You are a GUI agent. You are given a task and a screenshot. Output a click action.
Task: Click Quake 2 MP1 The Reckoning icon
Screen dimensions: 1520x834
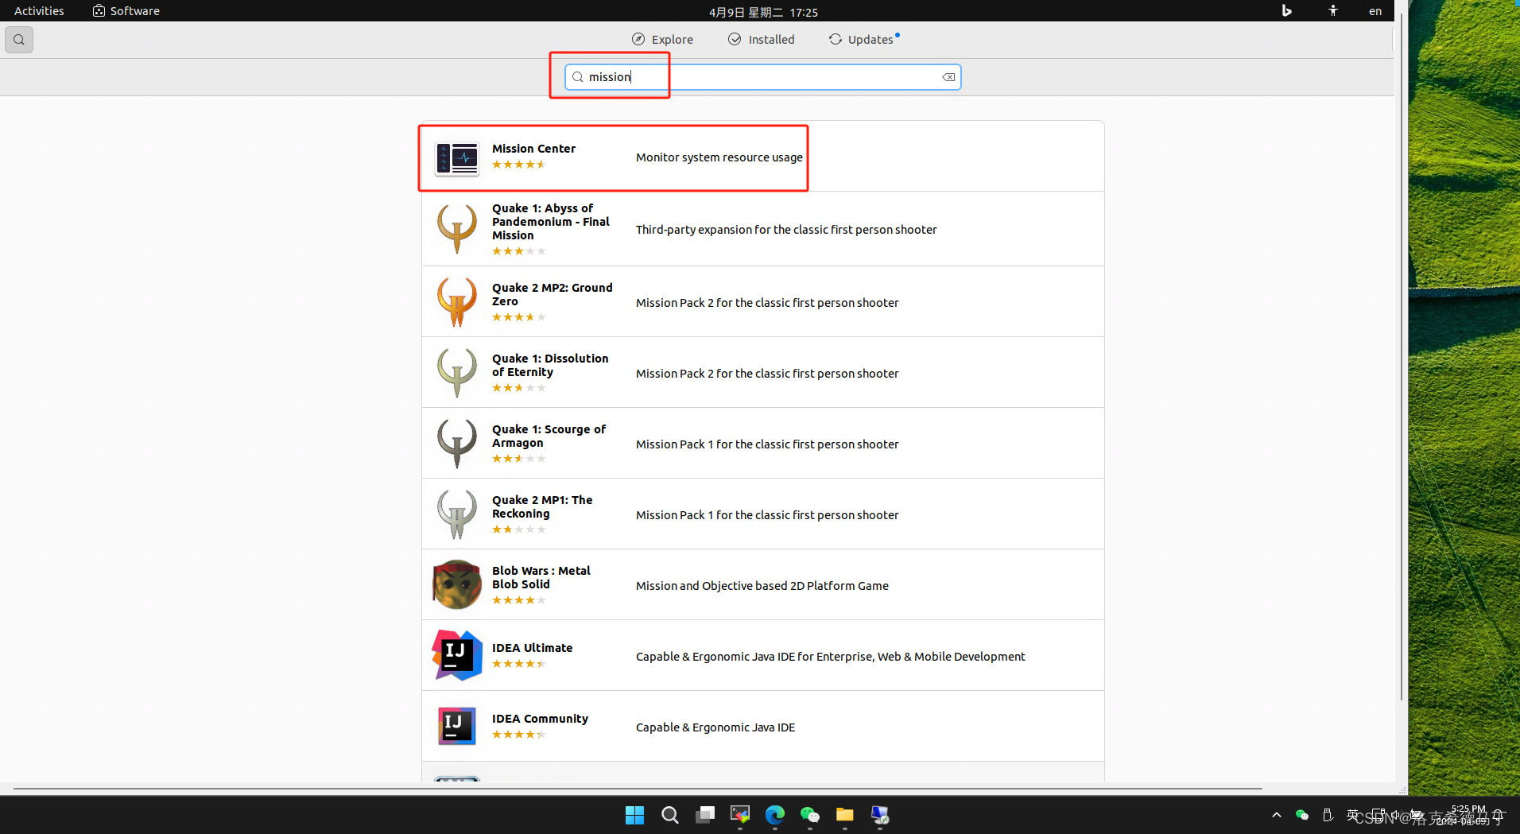457,514
